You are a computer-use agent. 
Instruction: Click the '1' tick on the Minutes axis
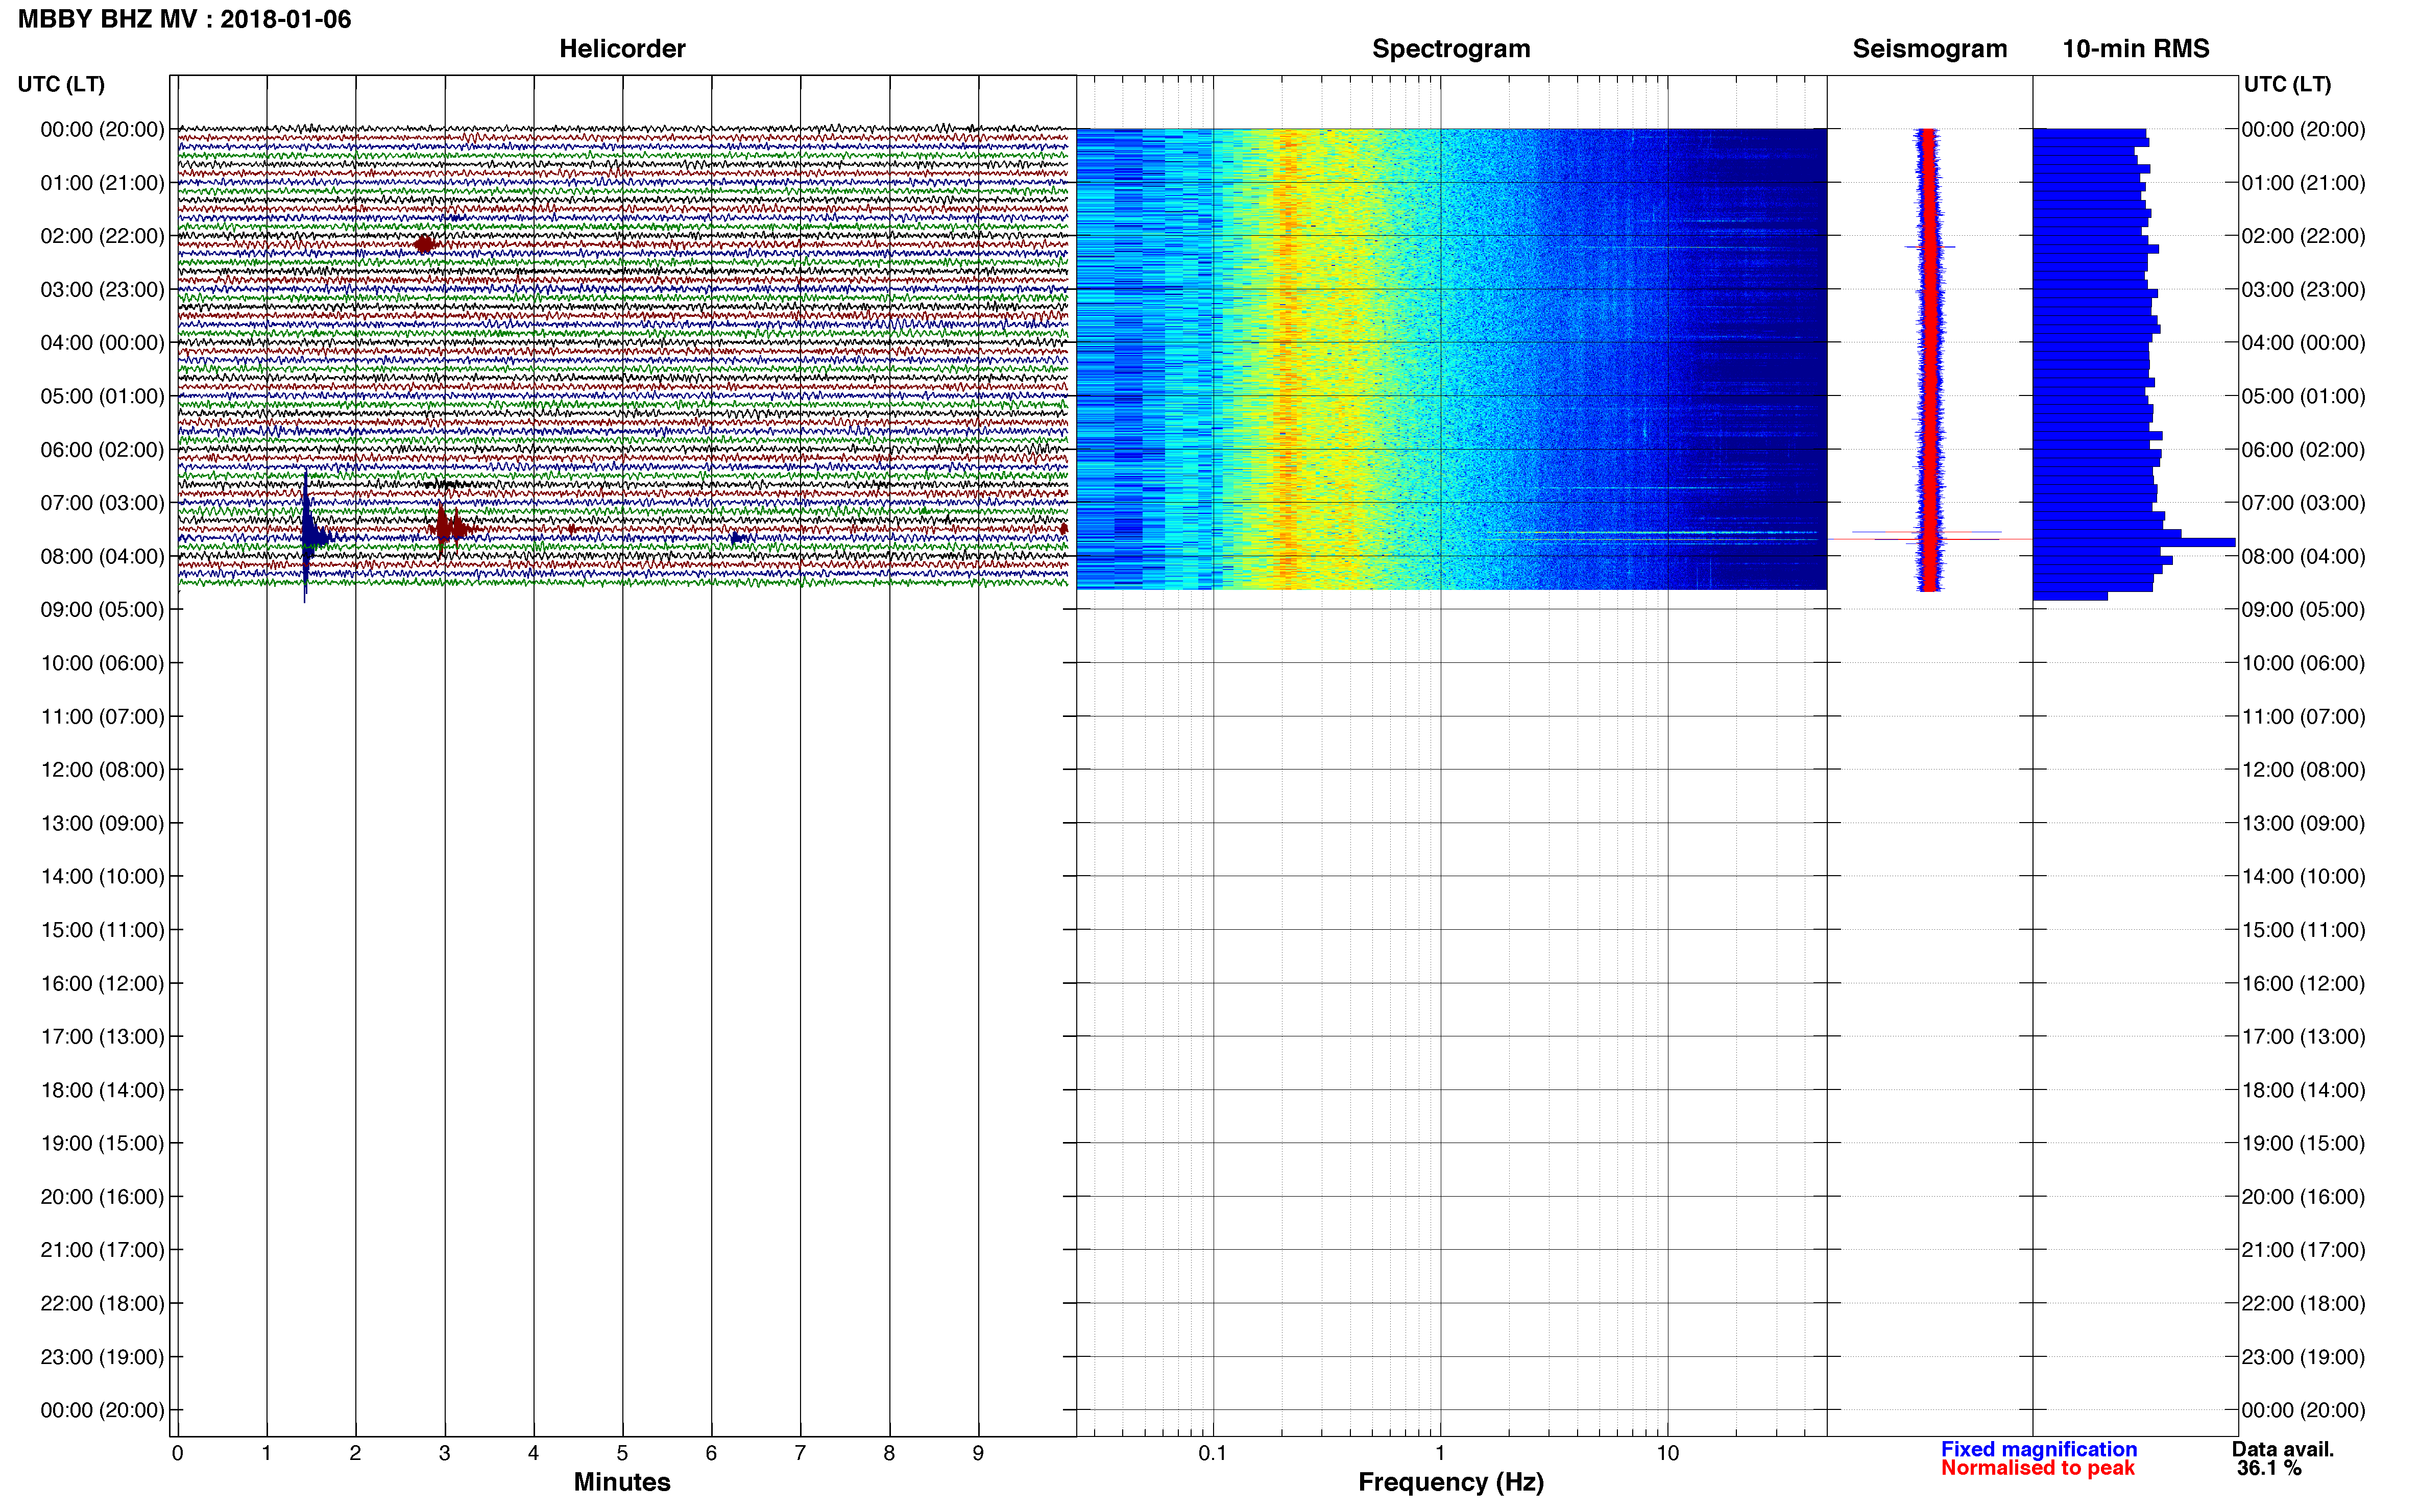pyautogui.click(x=266, y=1453)
